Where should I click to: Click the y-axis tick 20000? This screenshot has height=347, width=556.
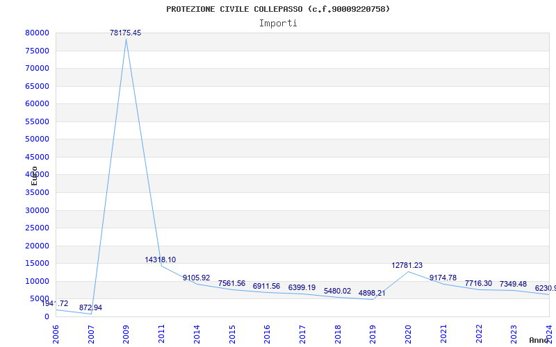(37, 246)
